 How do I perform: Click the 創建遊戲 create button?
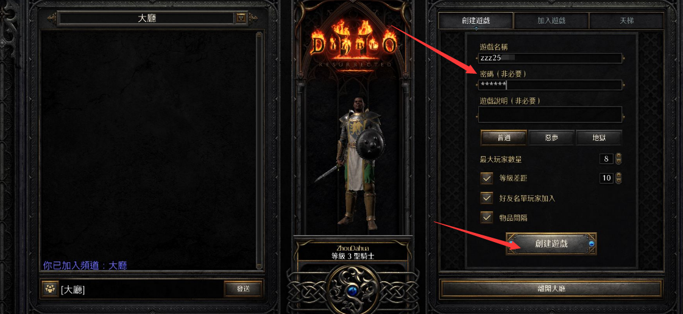551,243
